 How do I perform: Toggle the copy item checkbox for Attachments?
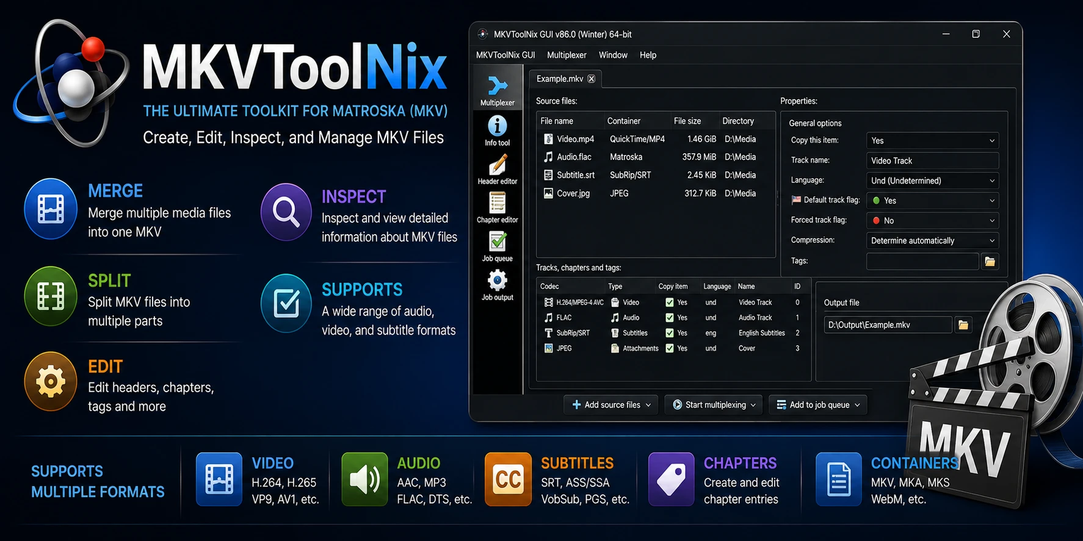click(670, 348)
